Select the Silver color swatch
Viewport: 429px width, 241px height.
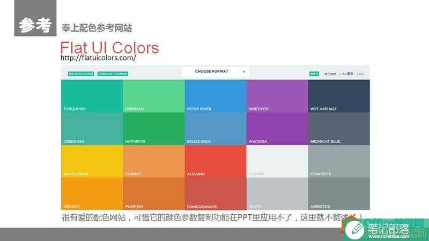(277, 194)
